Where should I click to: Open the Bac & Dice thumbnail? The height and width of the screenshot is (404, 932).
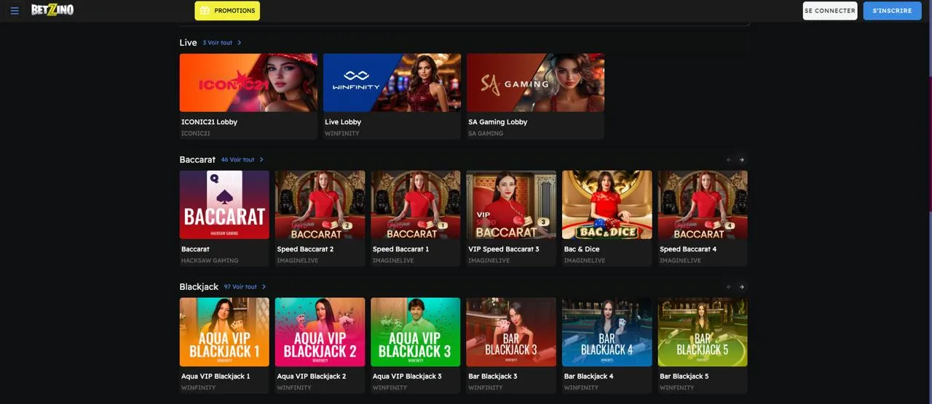607,205
